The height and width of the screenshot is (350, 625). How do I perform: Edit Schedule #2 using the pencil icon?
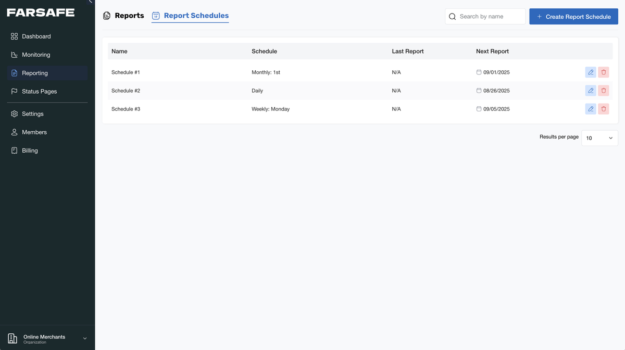click(x=590, y=91)
